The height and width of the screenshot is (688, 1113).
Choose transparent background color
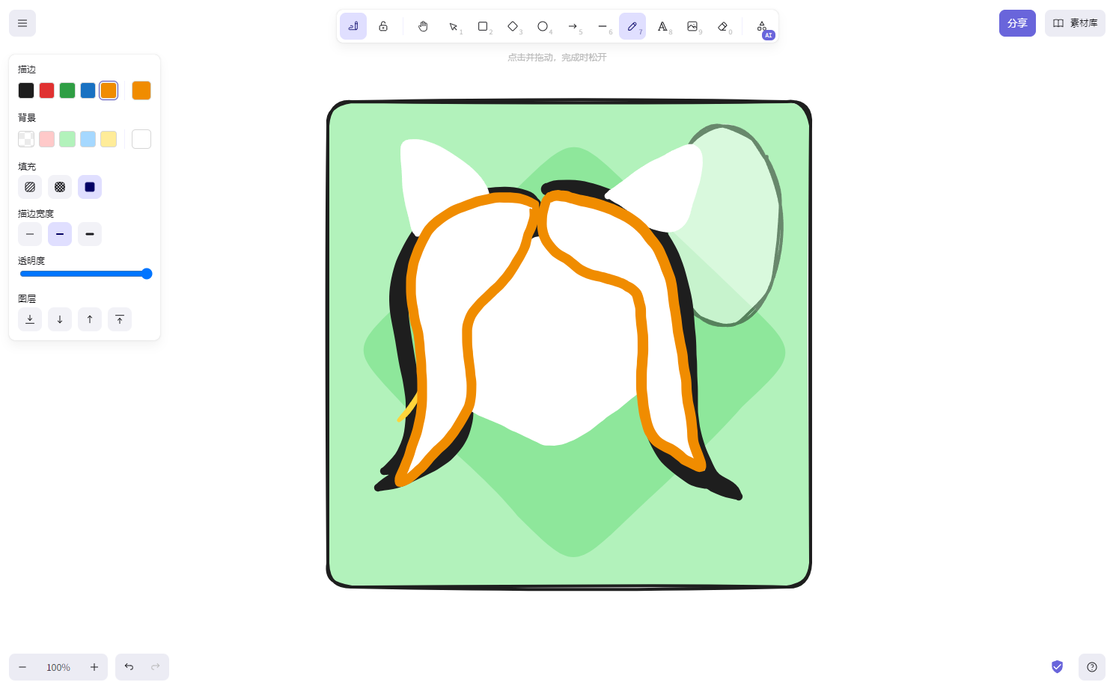click(x=26, y=139)
